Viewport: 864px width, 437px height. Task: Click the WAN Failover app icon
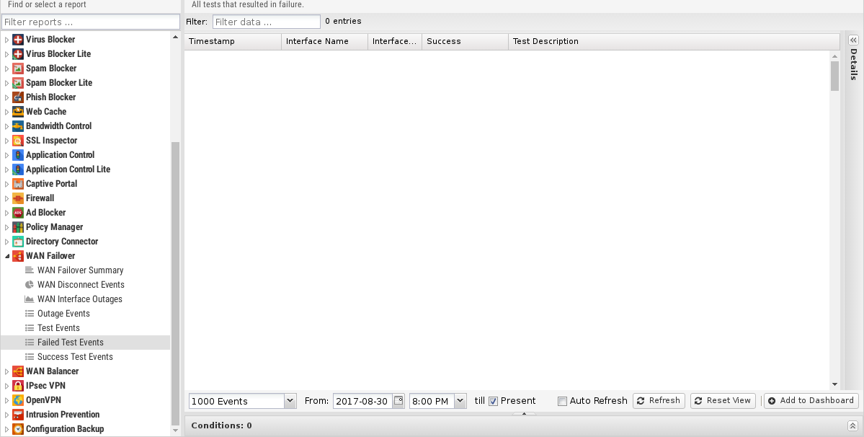pyautogui.click(x=17, y=256)
